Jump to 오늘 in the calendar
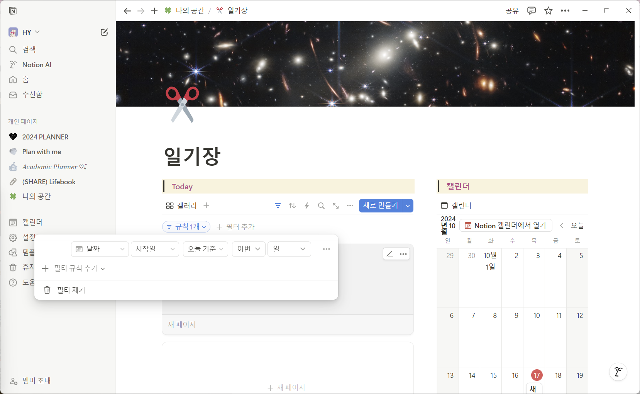 tap(577, 226)
